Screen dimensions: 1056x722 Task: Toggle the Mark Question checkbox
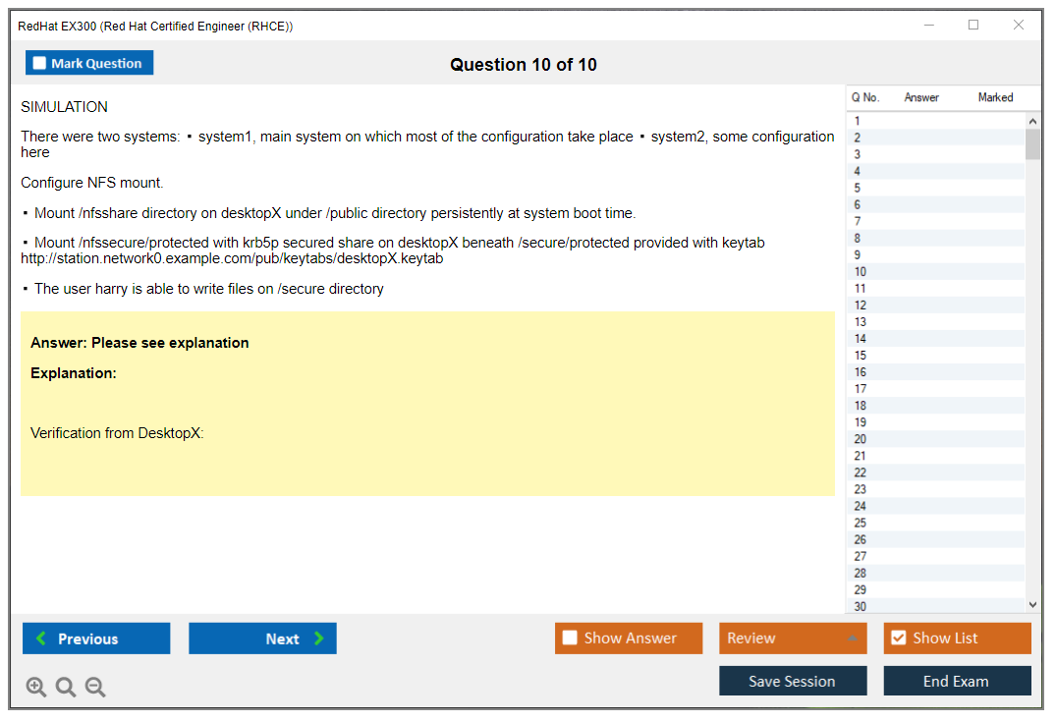40,63
